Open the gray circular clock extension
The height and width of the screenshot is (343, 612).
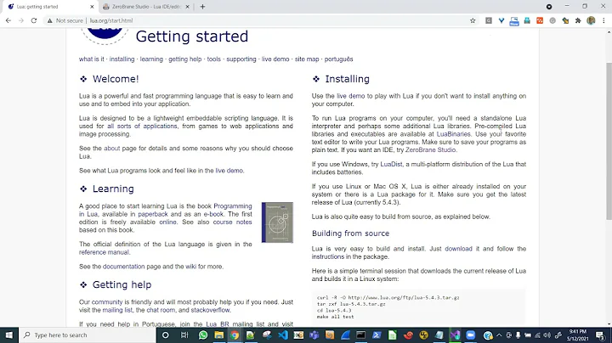[552, 20]
